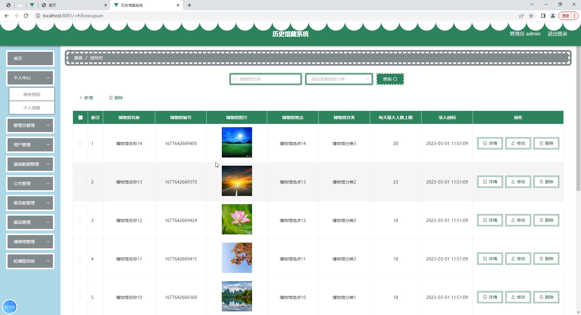Click 修改 for 博物馆名称12

coord(518,220)
